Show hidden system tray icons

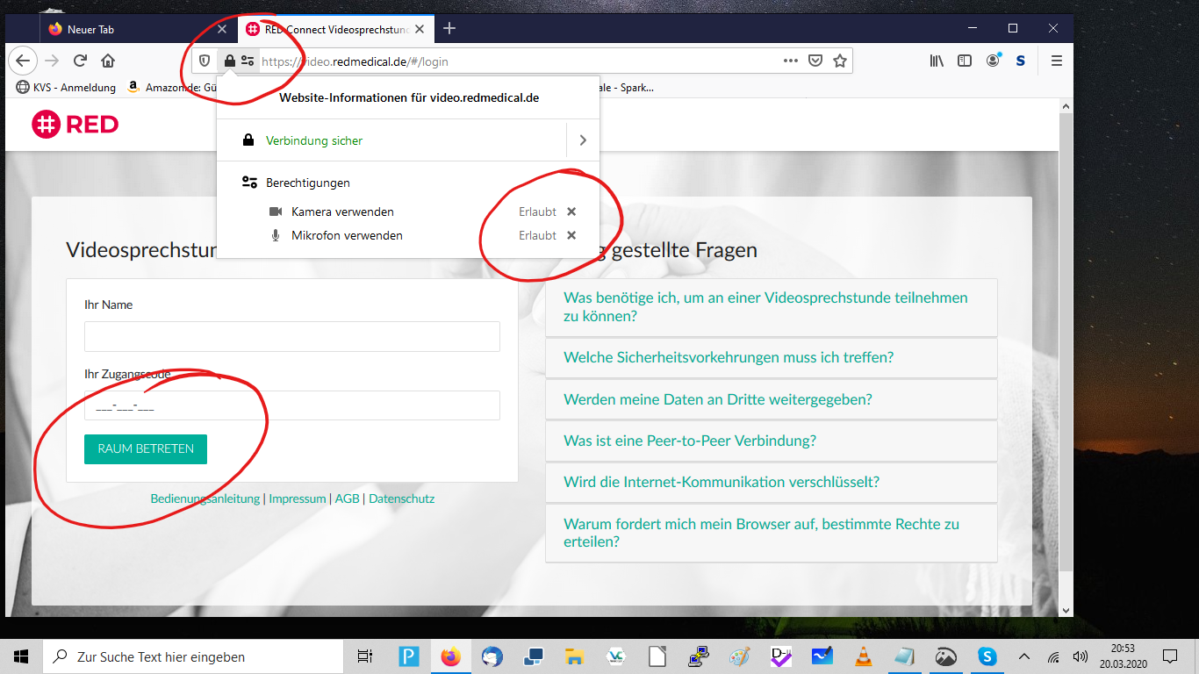pyautogui.click(x=1024, y=656)
